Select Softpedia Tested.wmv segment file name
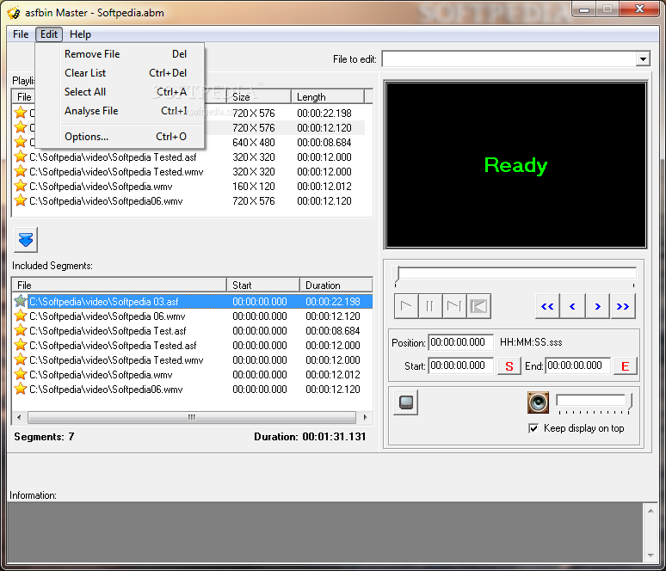666x571 pixels. (116, 360)
